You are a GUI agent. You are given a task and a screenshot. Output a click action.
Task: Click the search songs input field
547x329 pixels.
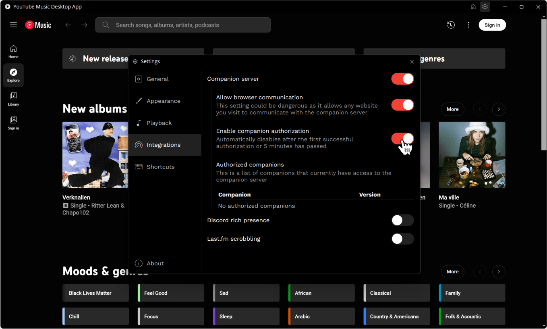(x=183, y=25)
